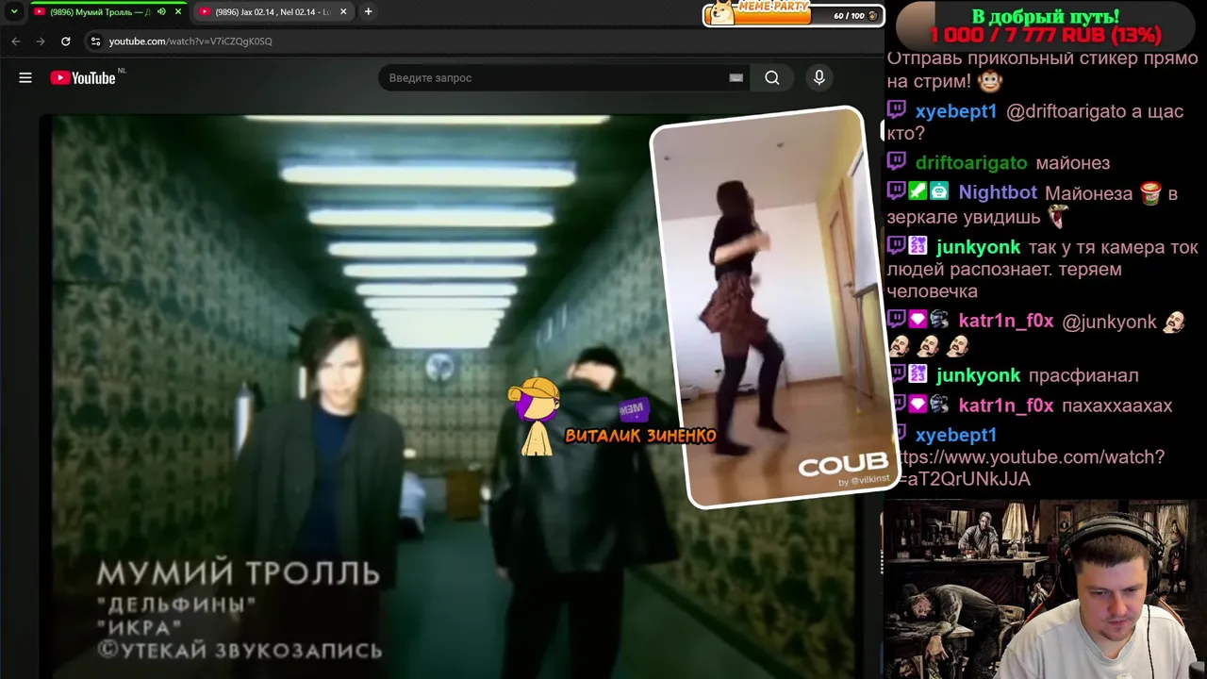Click the 'Утекай Звукозапись' caption in video
This screenshot has height=679, width=1207.
pyautogui.click(x=240, y=651)
